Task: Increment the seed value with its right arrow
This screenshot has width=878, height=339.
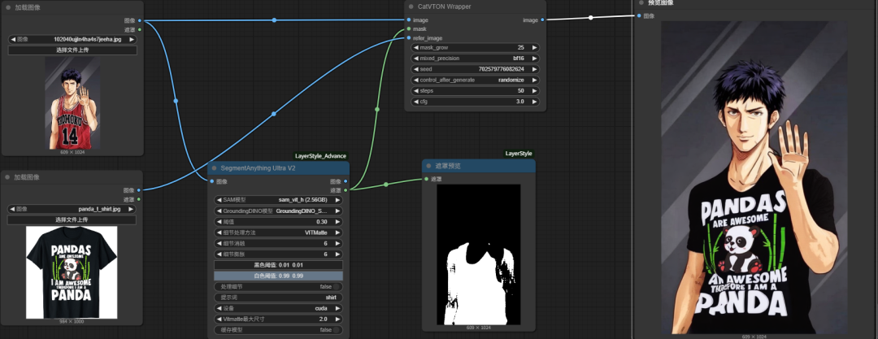Action: [534, 69]
